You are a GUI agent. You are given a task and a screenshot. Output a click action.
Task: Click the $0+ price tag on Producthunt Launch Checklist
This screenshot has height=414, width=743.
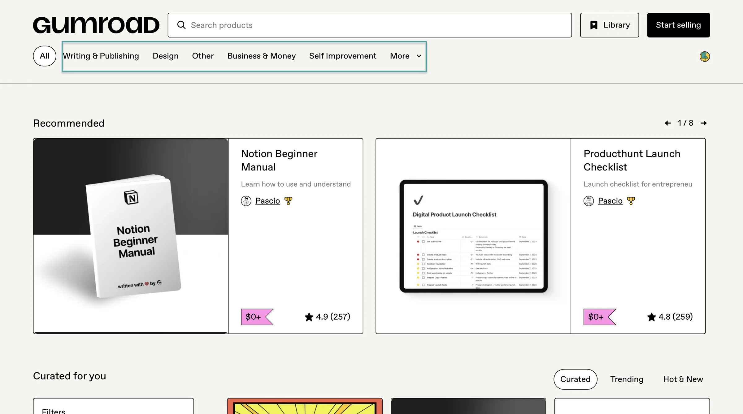click(600, 317)
